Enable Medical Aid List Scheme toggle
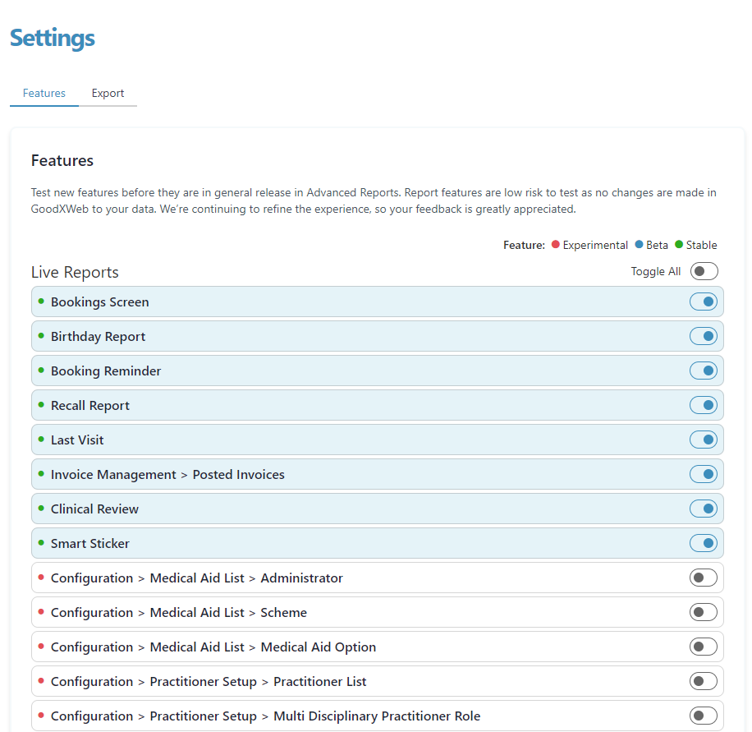752x732 pixels. tap(704, 613)
